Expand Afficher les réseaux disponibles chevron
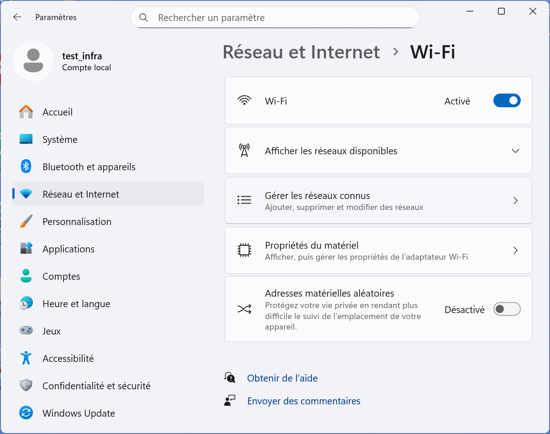The height and width of the screenshot is (434, 550). pyautogui.click(x=515, y=151)
